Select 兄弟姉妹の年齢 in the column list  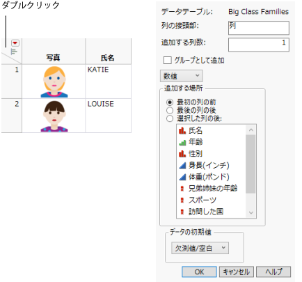pyautogui.click(x=213, y=188)
